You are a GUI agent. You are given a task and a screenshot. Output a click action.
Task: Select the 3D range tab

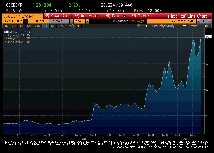[x=14, y=26]
